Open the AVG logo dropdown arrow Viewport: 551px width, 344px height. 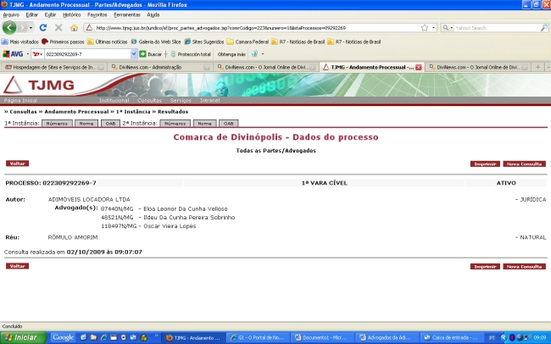click(x=27, y=54)
